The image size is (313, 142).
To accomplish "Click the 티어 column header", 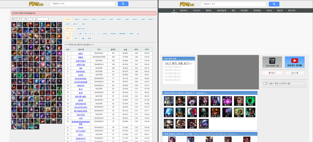I will click(99, 50).
